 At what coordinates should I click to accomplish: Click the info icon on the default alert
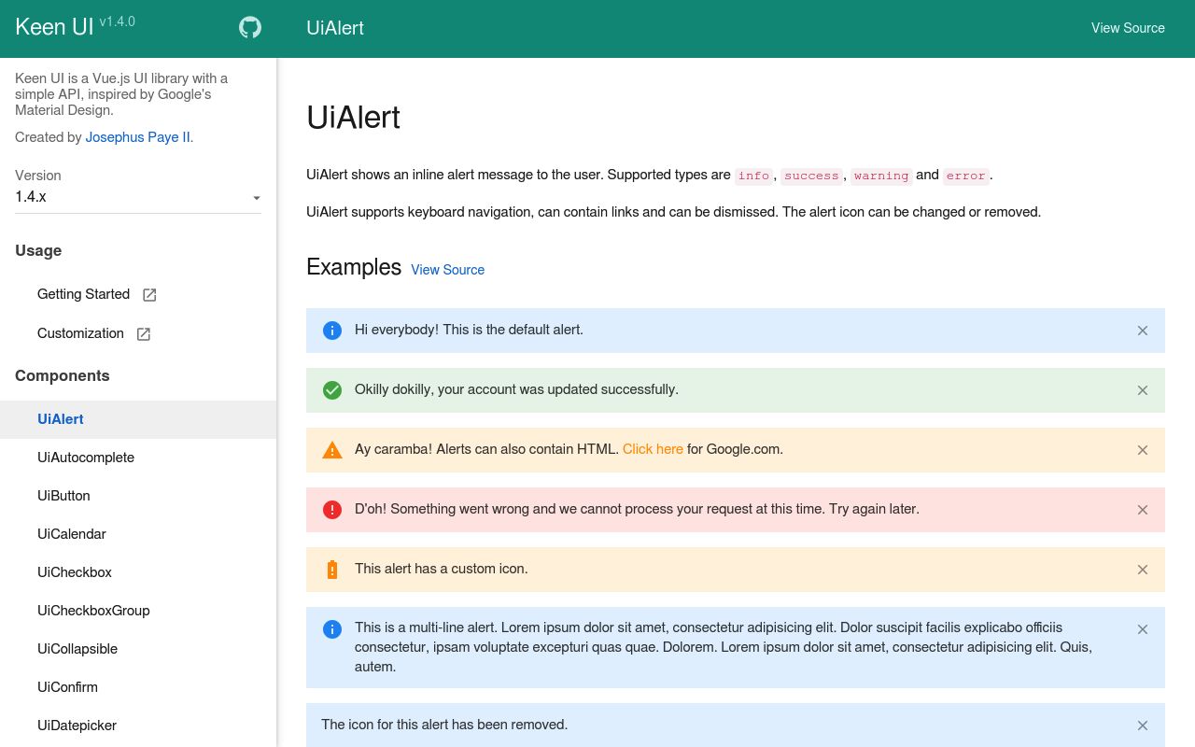[x=332, y=331]
